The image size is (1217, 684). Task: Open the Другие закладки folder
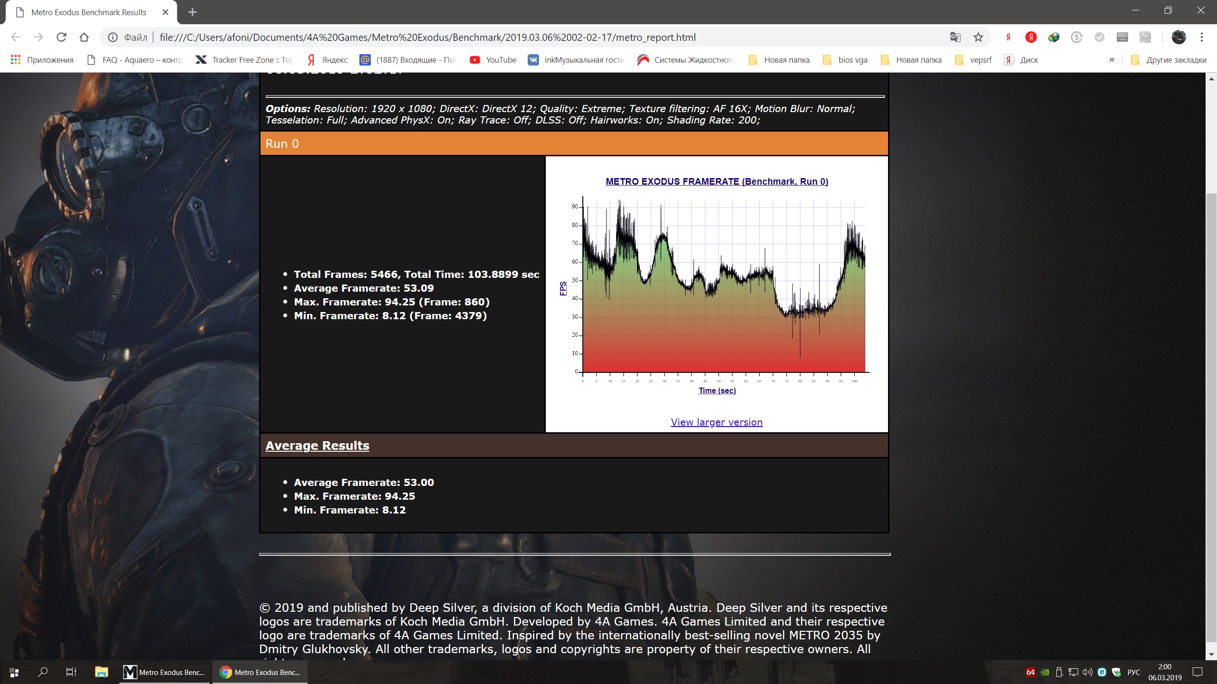pos(1169,60)
